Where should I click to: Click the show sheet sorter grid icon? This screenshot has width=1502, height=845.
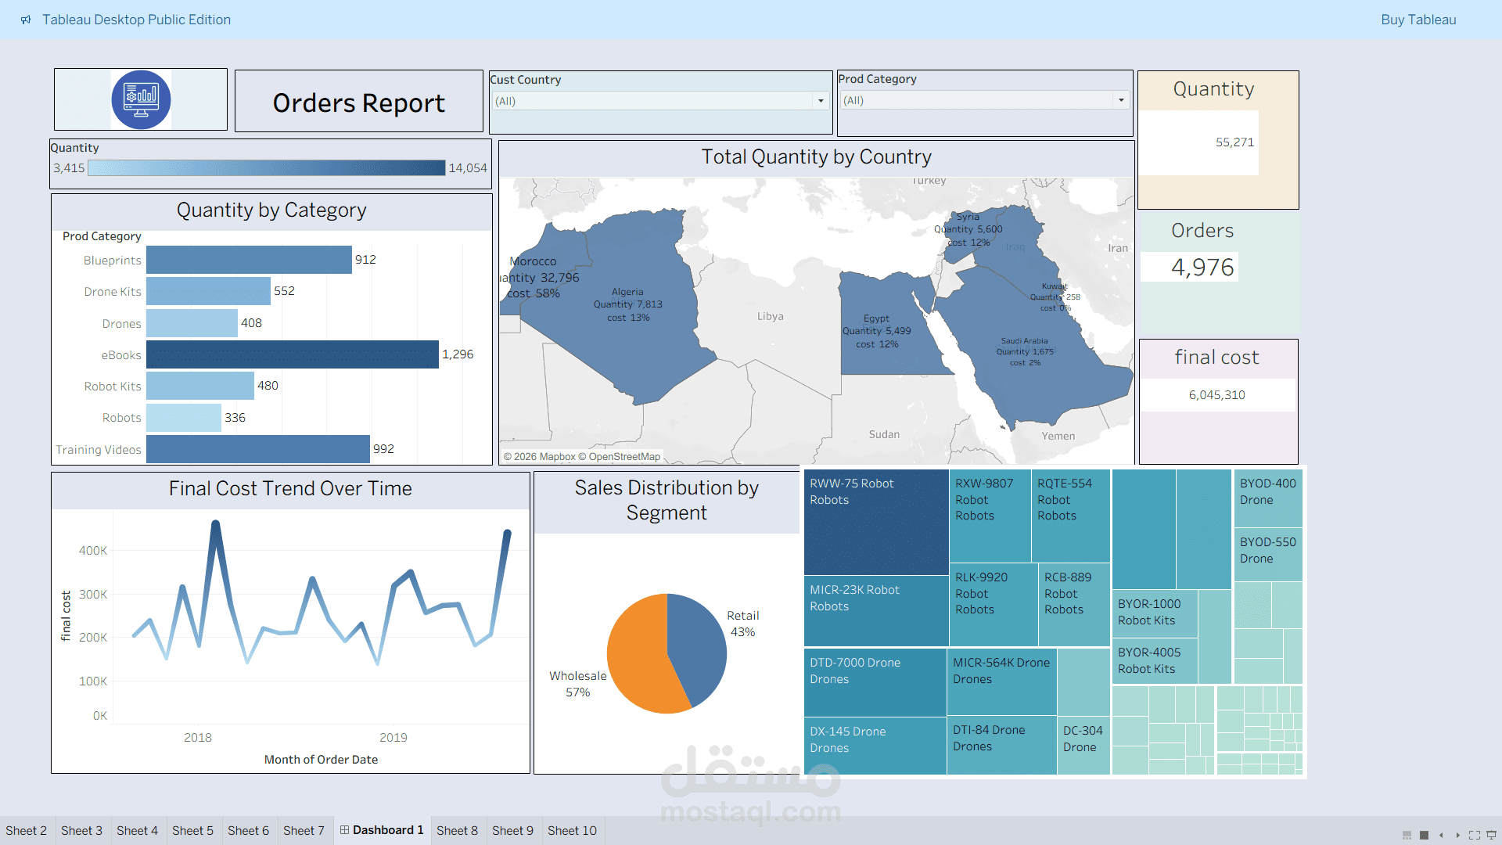pos(1407,835)
